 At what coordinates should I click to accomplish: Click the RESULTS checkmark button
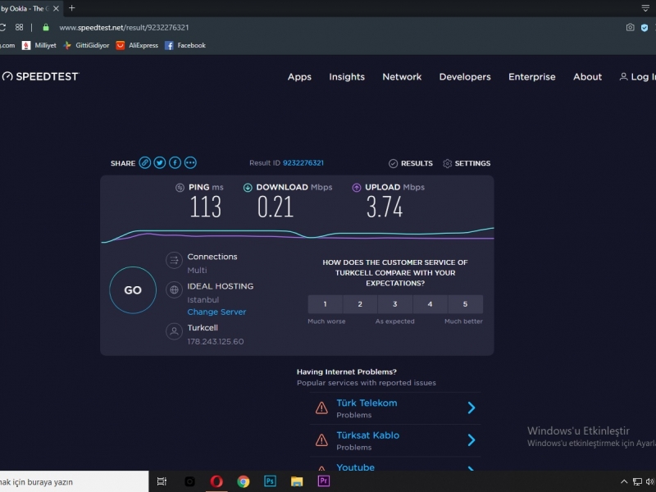[411, 163]
